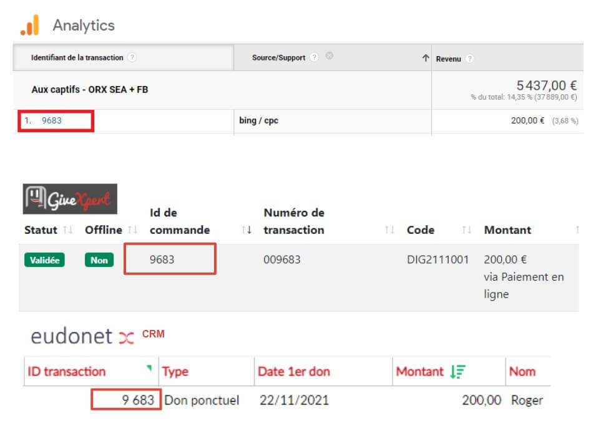This screenshot has height=431, width=596.
Task: Sort by Code column arrows
Action: click(466, 230)
